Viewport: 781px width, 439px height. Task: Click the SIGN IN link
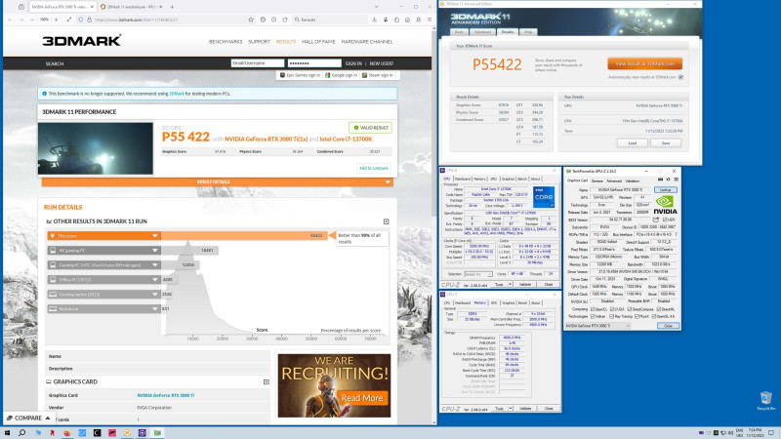click(x=353, y=63)
